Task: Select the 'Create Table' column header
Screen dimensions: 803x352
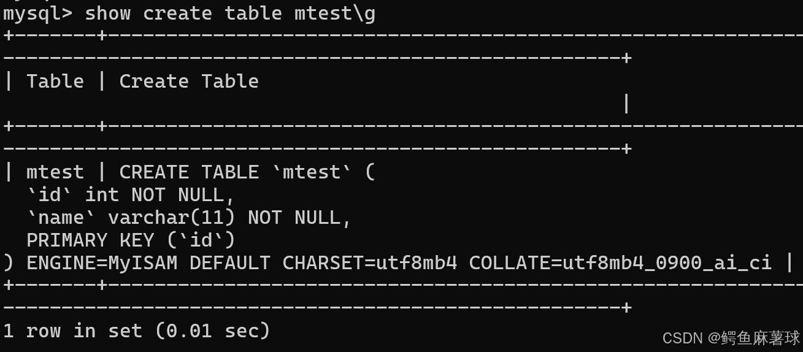Action: pos(189,81)
